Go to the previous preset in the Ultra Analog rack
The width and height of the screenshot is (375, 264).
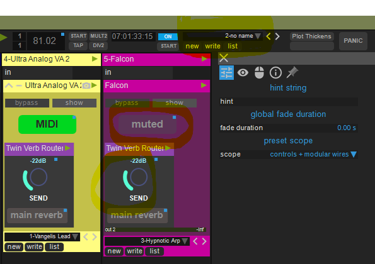point(86,237)
